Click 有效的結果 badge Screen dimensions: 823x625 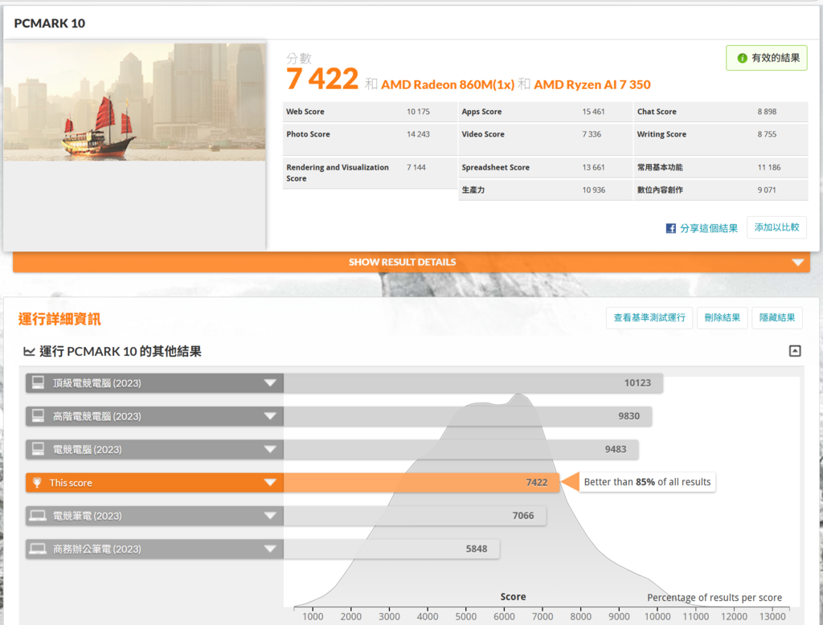click(x=766, y=58)
